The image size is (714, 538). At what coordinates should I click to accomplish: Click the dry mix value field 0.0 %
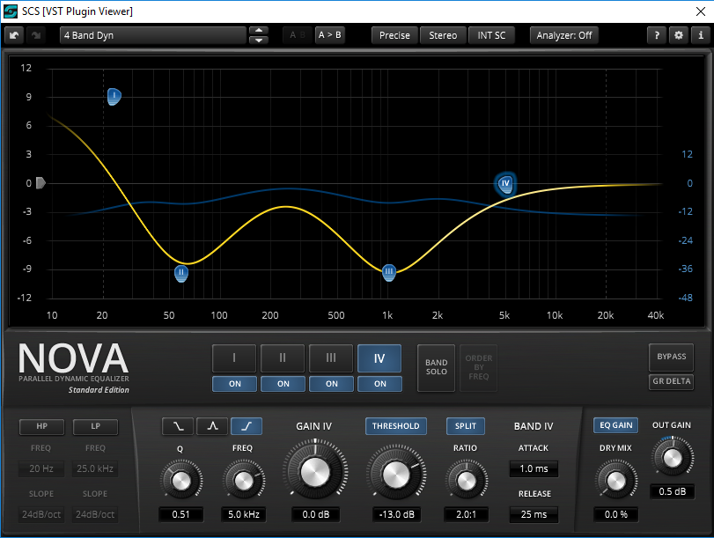(x=615, y=514)
